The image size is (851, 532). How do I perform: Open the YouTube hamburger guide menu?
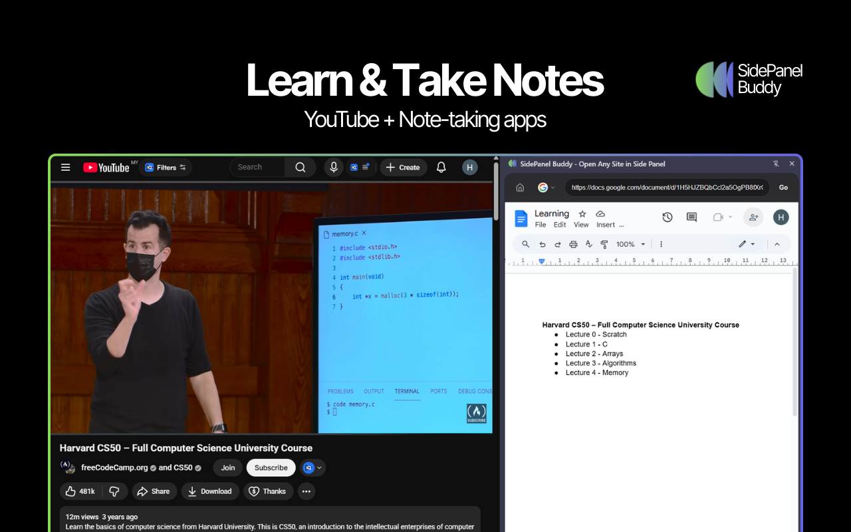point(65,168)
